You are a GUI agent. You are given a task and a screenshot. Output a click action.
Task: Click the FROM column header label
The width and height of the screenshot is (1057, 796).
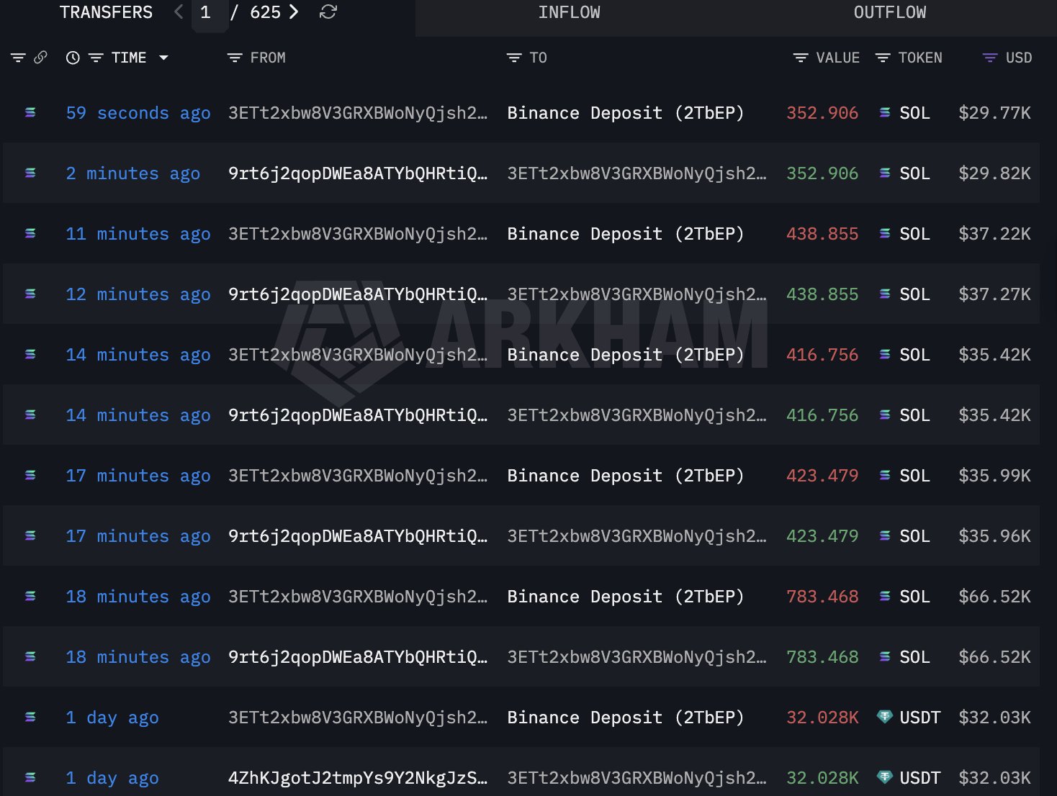pos(268,58)
